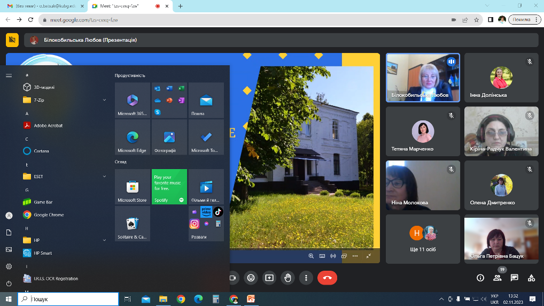This screenshot has width=544, height=306.
Task: Leave the call with red hang-up button
Action: pyautogui.click(x=327, y=278)
